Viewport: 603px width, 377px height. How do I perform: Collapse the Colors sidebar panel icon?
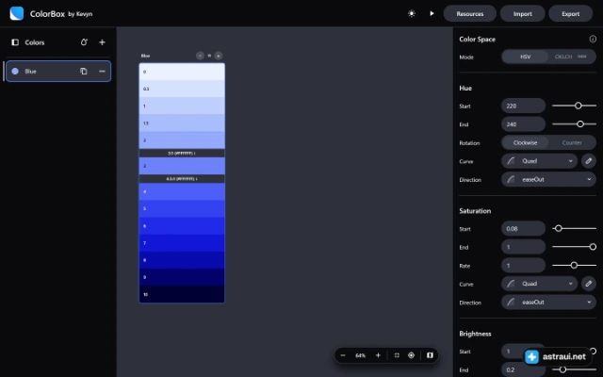[x=15, y=42]
